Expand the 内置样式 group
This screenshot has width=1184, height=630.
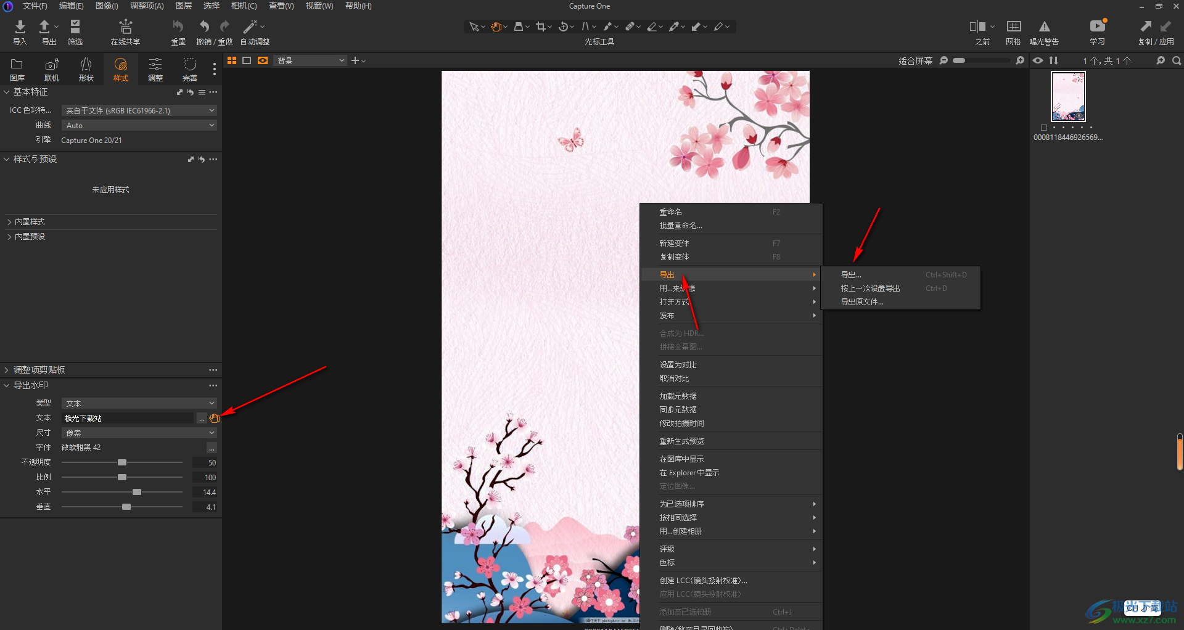[x=30, y=222]
